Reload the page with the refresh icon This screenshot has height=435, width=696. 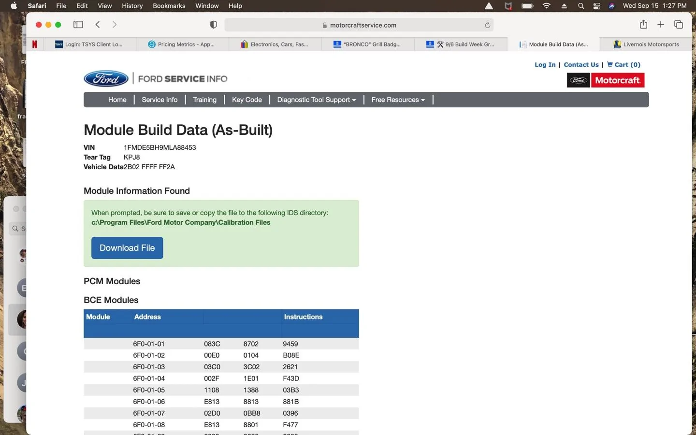click(487, 25)
